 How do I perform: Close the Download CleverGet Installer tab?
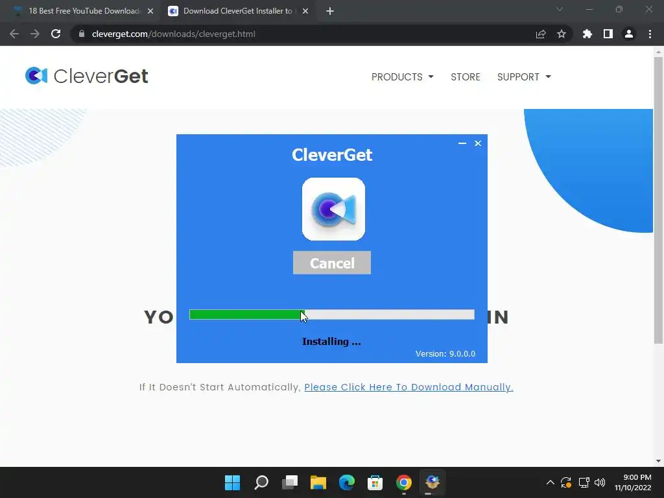305,12
